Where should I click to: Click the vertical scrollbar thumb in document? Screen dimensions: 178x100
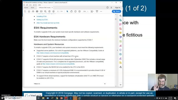tap(116, 19)
